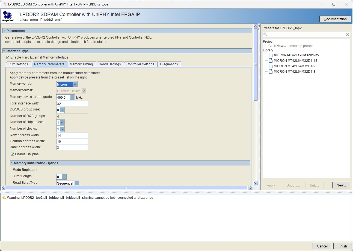The width and height of the screenshot is (353, 251).
Task: Click the MegaCore logo icon
Action: point(8,16)
